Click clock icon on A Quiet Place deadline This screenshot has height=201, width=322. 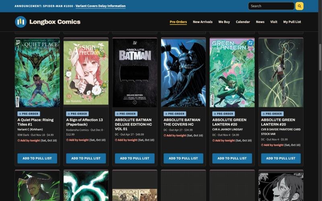tap(19, 140)
